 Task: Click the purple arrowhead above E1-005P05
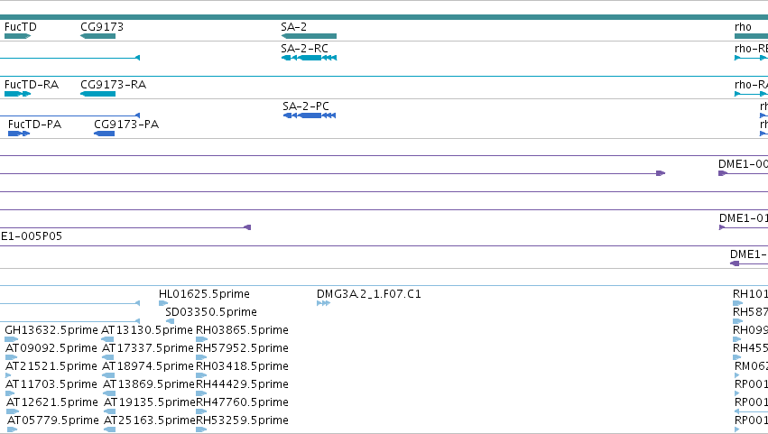point(247,227)
